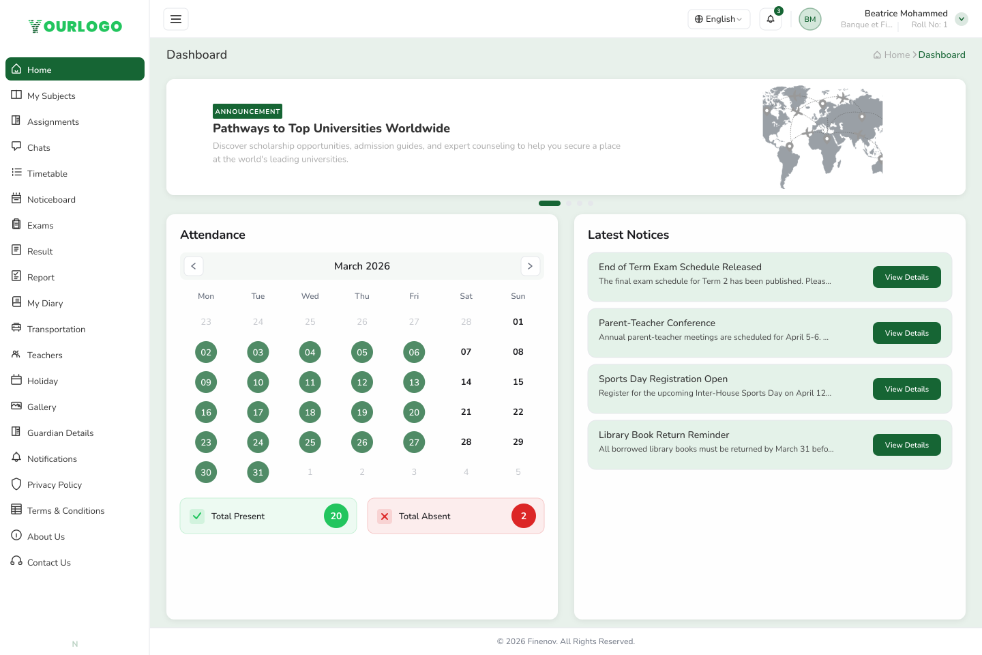
Task: View details of Parent-Teacher Conference notice
Action: click(907, 333)
